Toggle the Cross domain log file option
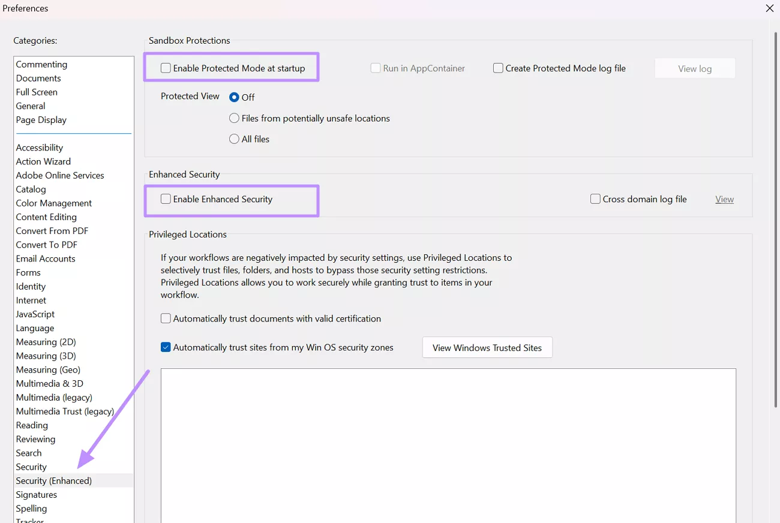Viewport: 780px width, 523px height. click(x=595, y=199)
